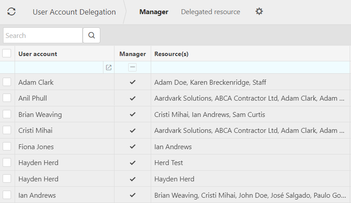Click into the Search text box
The width and height of the screenshot is (351, 203).
tap(42, 35)
